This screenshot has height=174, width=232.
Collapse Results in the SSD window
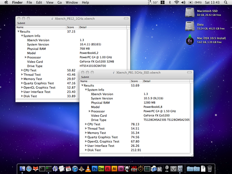click(x=82, y=85)
